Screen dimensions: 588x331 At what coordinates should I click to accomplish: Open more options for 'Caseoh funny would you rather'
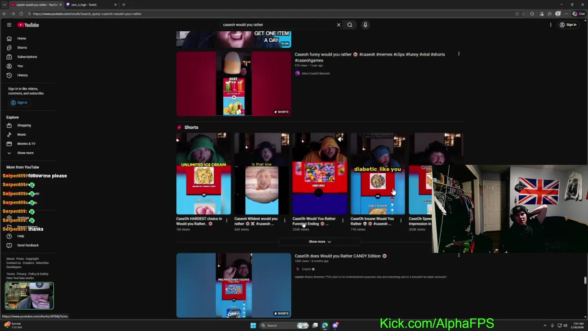coord(458,54)
